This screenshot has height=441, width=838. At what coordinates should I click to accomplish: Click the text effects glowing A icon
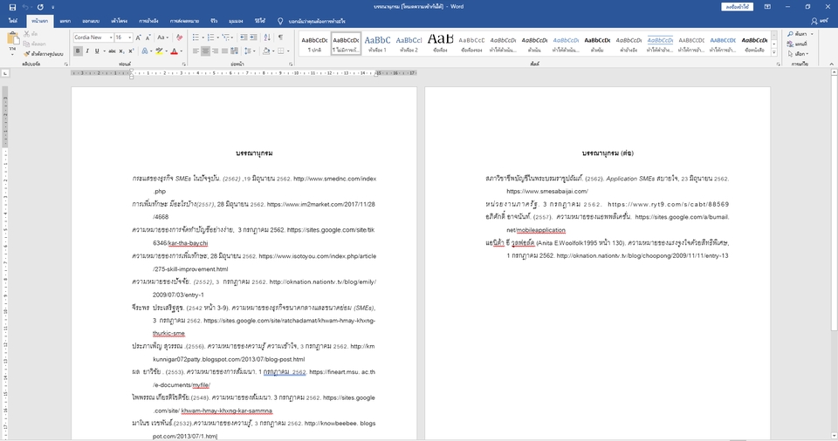(x=146, y=51)
